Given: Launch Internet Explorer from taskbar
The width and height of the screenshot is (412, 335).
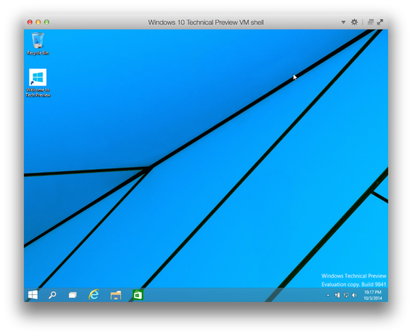Looking at the screenshot, I should (94, 295).
